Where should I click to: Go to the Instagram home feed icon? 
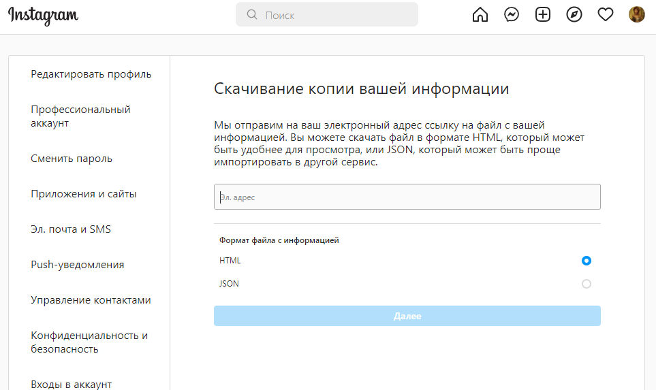pos(480,14)
